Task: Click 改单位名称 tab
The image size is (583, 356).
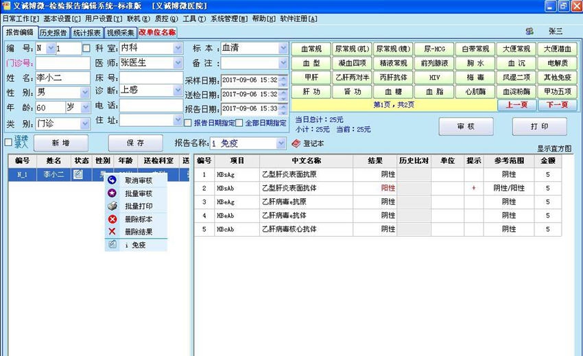Action: click(x=157, y=33)
